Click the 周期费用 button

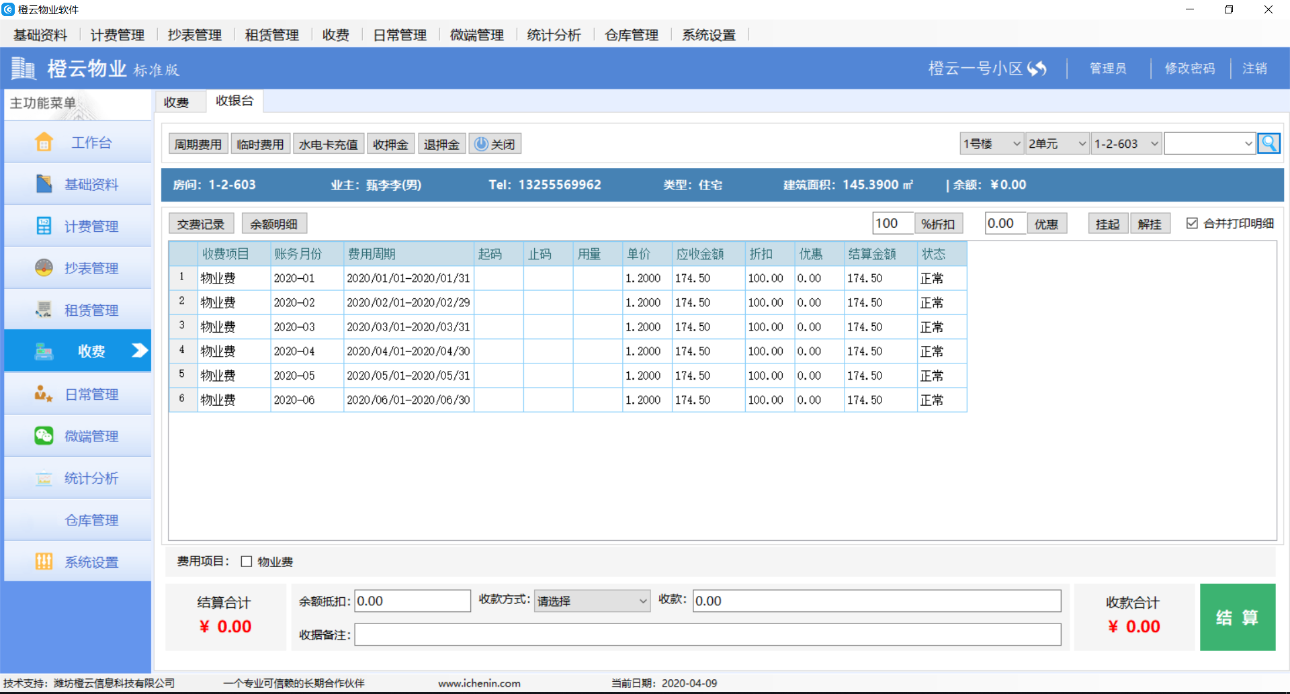point(198,144)
